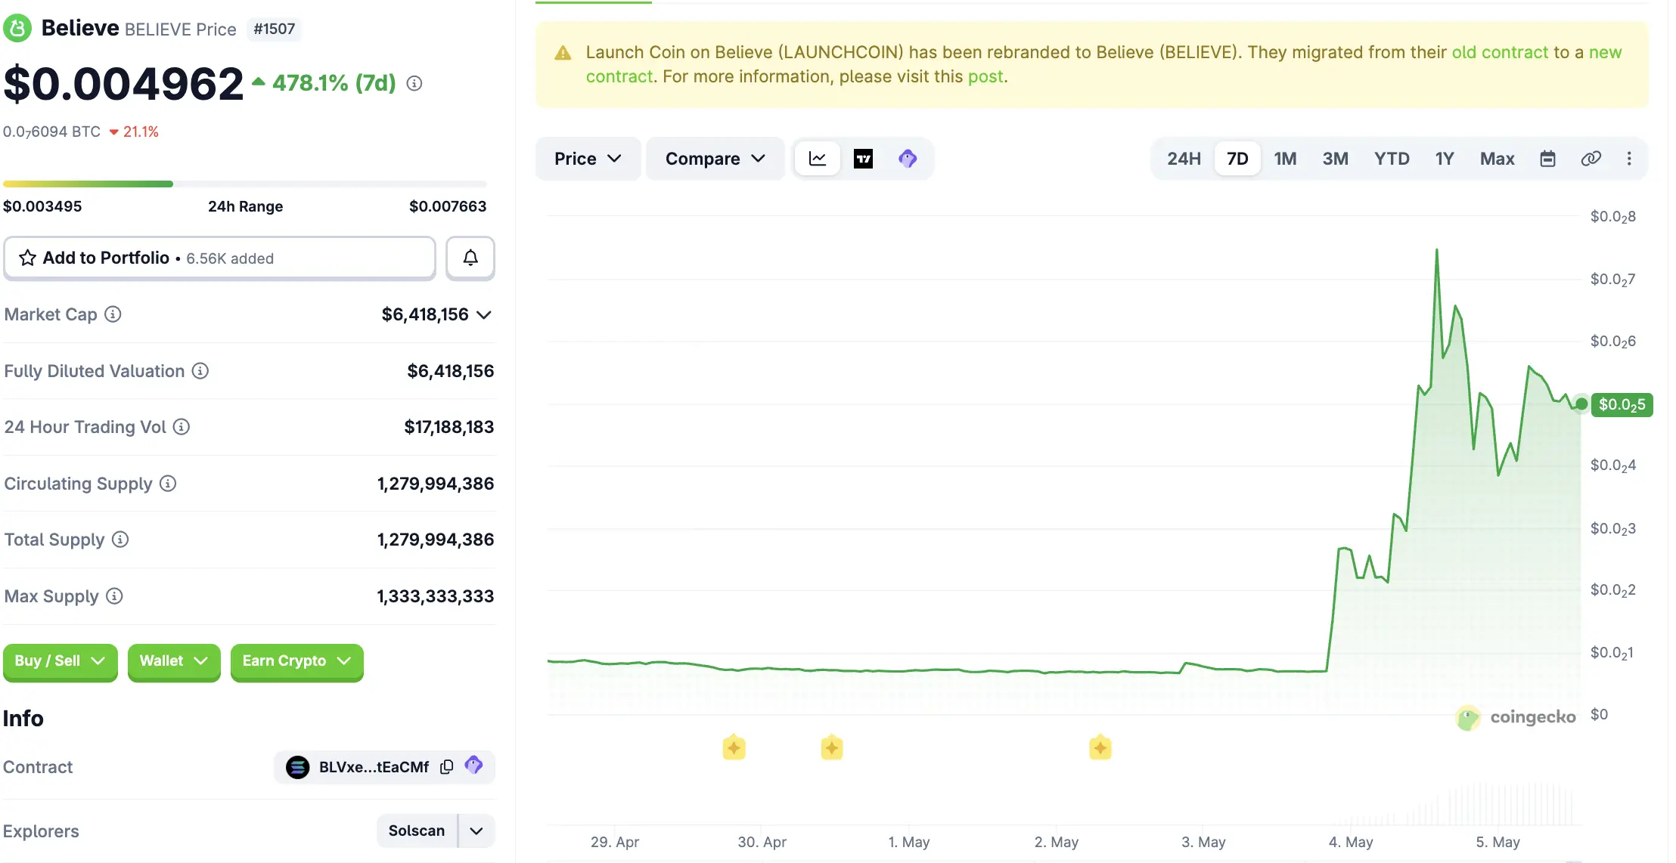Click the $0.007663 24h high value
The image size is (1676, 863).
click(x=448, y=206)
